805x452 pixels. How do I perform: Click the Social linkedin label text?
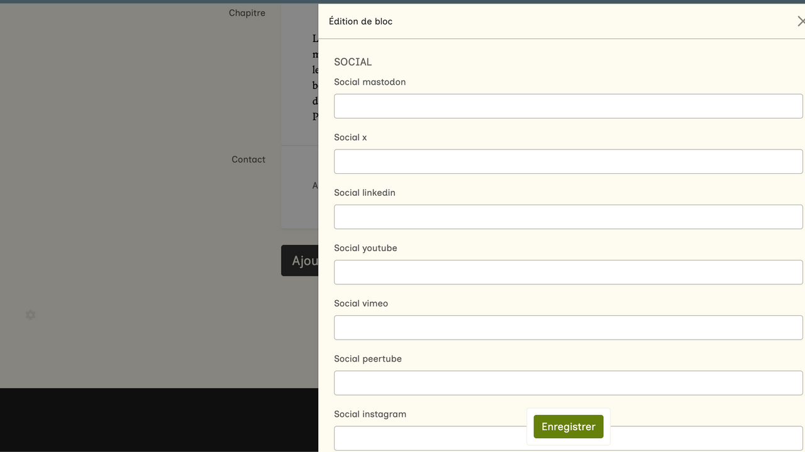[x=364, y=193]
